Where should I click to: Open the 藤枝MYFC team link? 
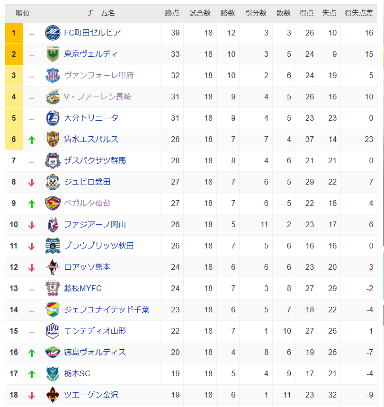point(82,288)
